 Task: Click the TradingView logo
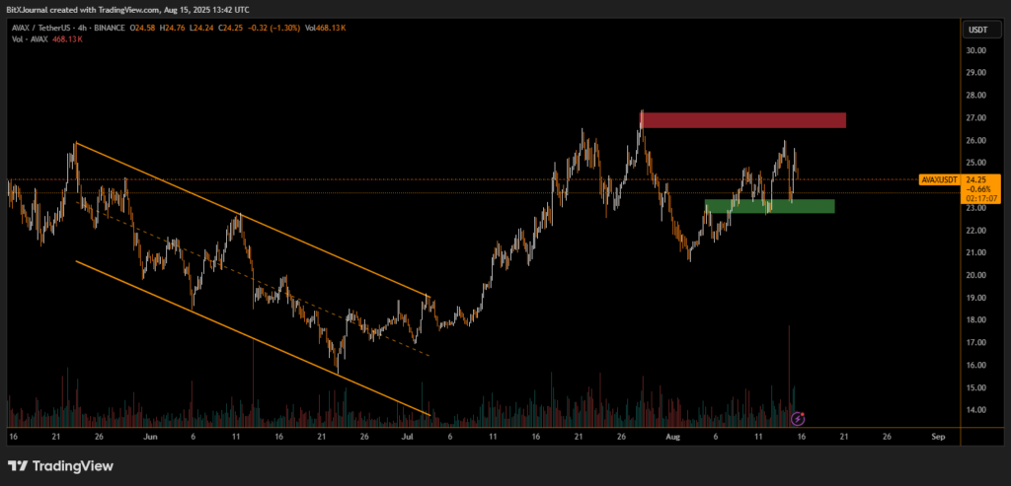(x=60, y=465)
